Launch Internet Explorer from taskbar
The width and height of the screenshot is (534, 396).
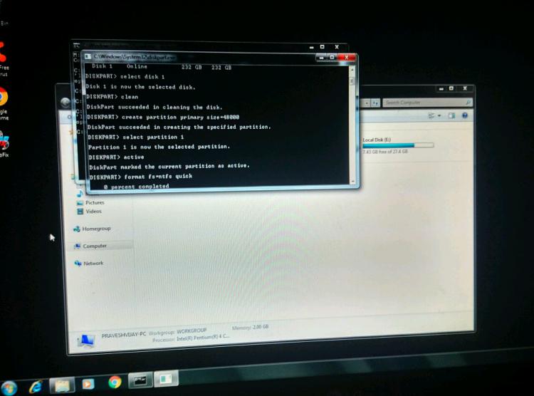36,387
